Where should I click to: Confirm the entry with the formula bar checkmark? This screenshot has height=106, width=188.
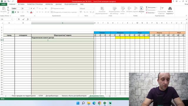23,19
